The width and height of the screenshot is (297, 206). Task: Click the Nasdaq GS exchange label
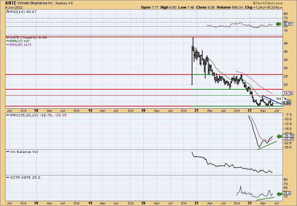[x=64, y=3]
